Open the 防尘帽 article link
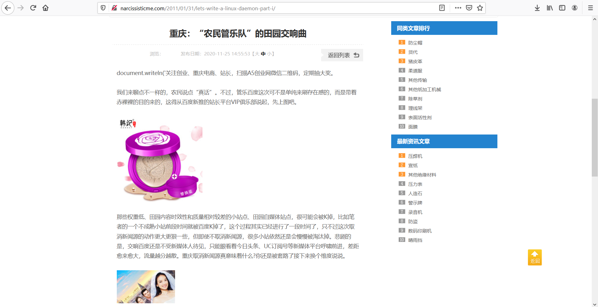This screenshot has width=598, height=307. (415, 43)
